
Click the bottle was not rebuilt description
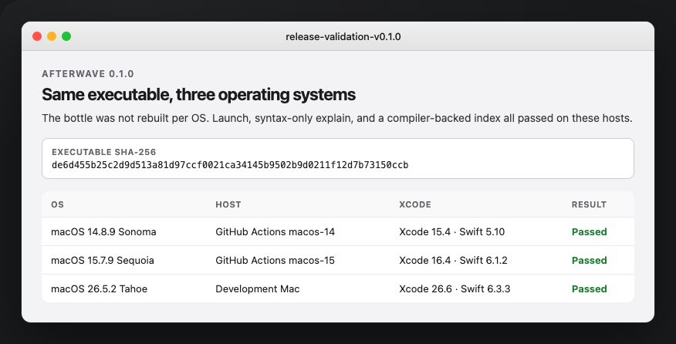pos(337,118)
